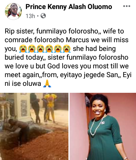Screen dimensions: 136x160
Task: Click the second crying face emoji
Action: tap(32, 49)
